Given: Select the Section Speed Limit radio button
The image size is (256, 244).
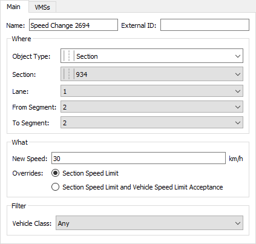Looking at the screenshot, I should (x=55, y=173).
